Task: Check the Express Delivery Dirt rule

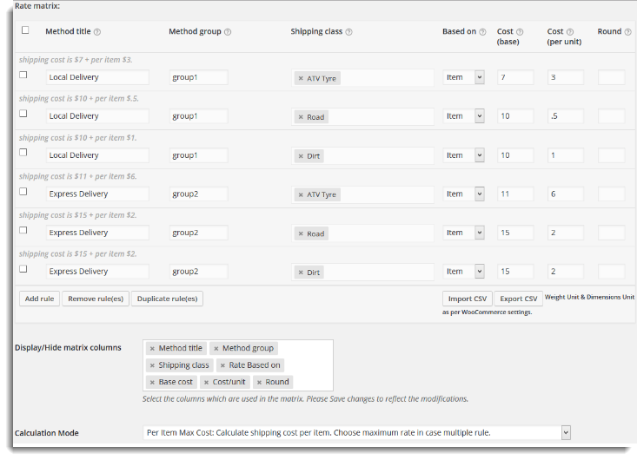Action: [x=23, y=269]
